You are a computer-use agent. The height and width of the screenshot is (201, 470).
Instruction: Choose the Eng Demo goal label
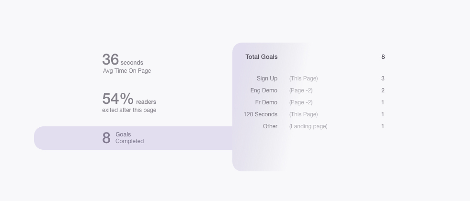coord(264,90)
